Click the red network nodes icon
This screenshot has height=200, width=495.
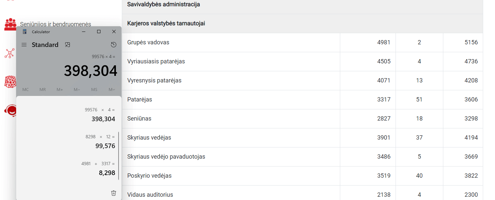click(x=9, y=53)
